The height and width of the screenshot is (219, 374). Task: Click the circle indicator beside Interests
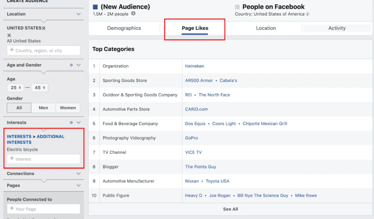tap(71, 123)
